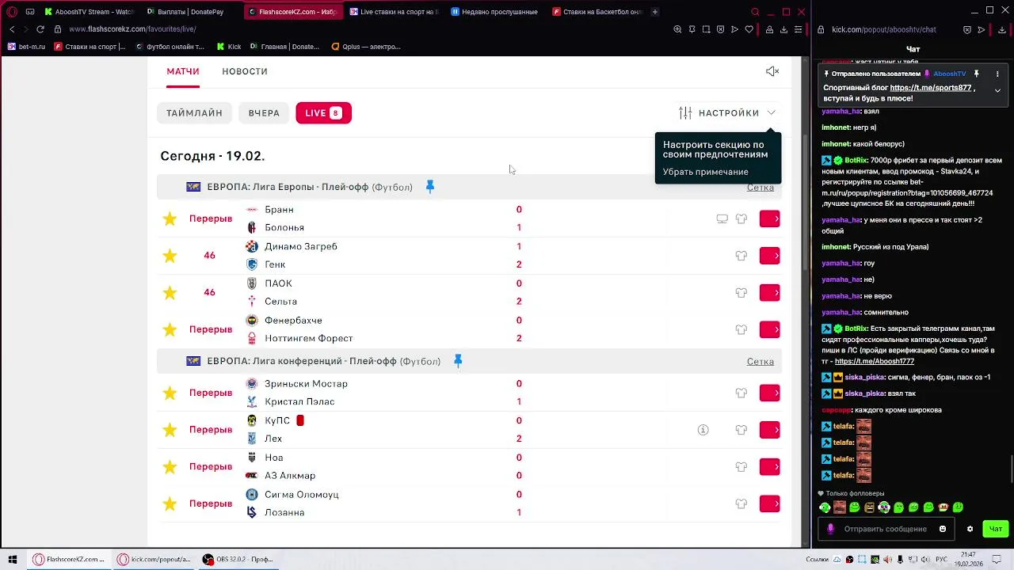Select ТАЙМЛАЙН filter

(194, 113)
